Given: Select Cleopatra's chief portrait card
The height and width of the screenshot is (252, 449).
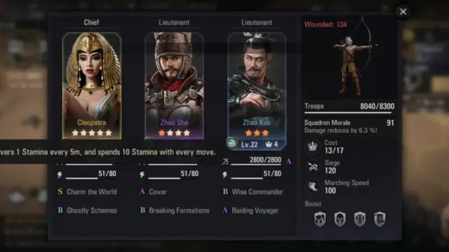Looking at the screenshot, I should click(92, 85).
